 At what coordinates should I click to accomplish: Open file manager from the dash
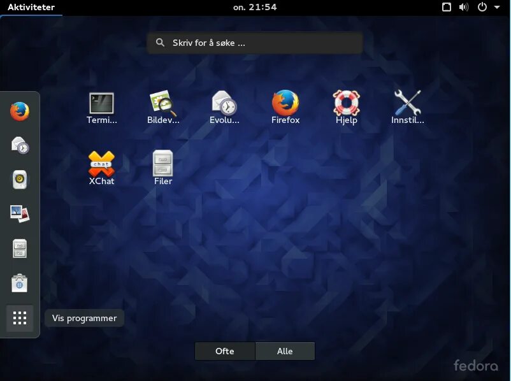(20, 248)
